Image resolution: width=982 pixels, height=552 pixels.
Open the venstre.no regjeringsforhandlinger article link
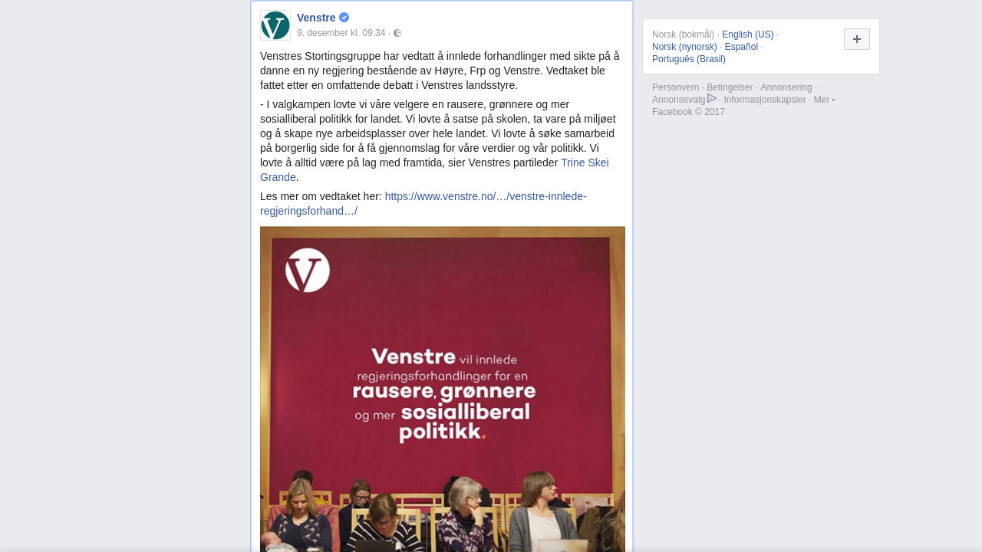[x=423, y=204]
